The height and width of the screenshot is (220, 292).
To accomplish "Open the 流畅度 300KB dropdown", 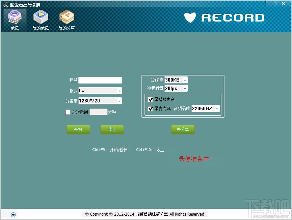I will [176, 80].
